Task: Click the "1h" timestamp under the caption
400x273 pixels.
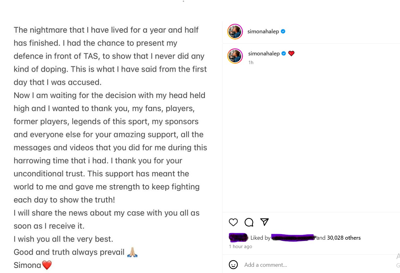Action: click(x=251, y=63)
